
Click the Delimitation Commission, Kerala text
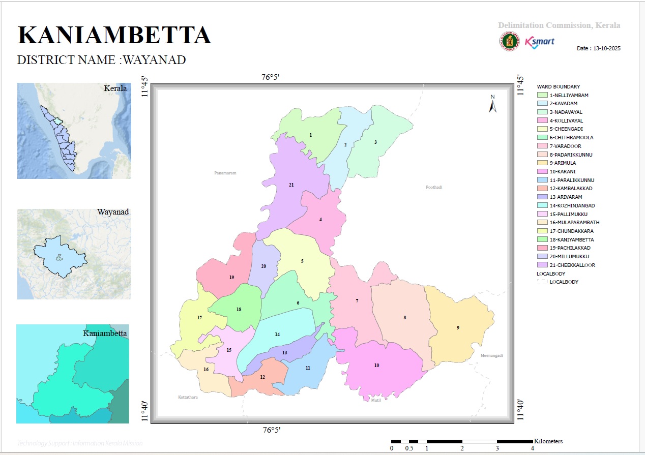coord(559,25)
